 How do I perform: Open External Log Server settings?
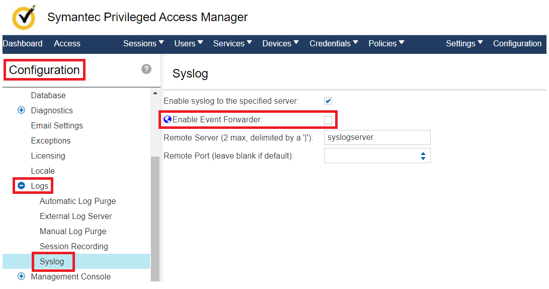pos(75,216)
